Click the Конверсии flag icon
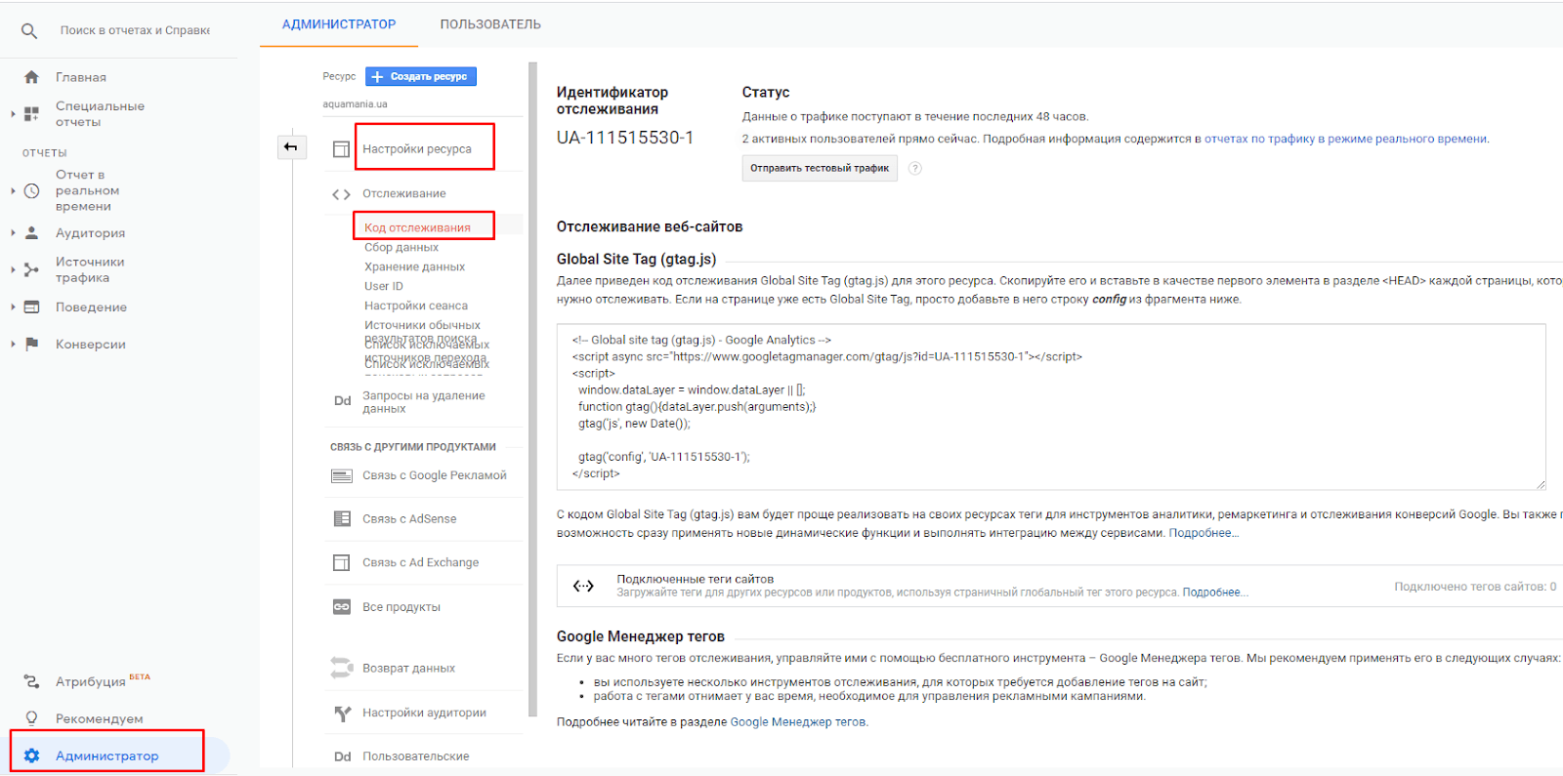Viewport: 1563px width, 776px height. coord(31,345)
